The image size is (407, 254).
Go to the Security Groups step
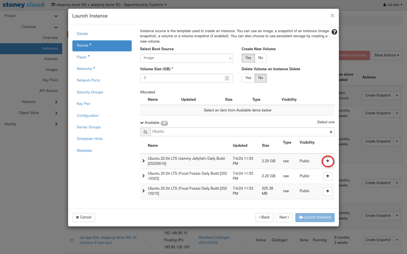click(90, 92)
